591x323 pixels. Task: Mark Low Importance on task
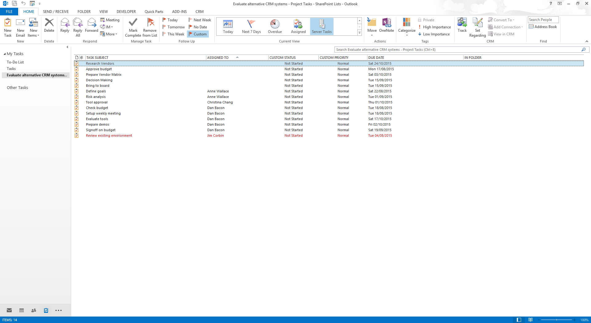pos(434,34)
